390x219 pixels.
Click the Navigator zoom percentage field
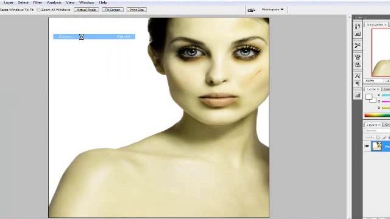[373, 81]
